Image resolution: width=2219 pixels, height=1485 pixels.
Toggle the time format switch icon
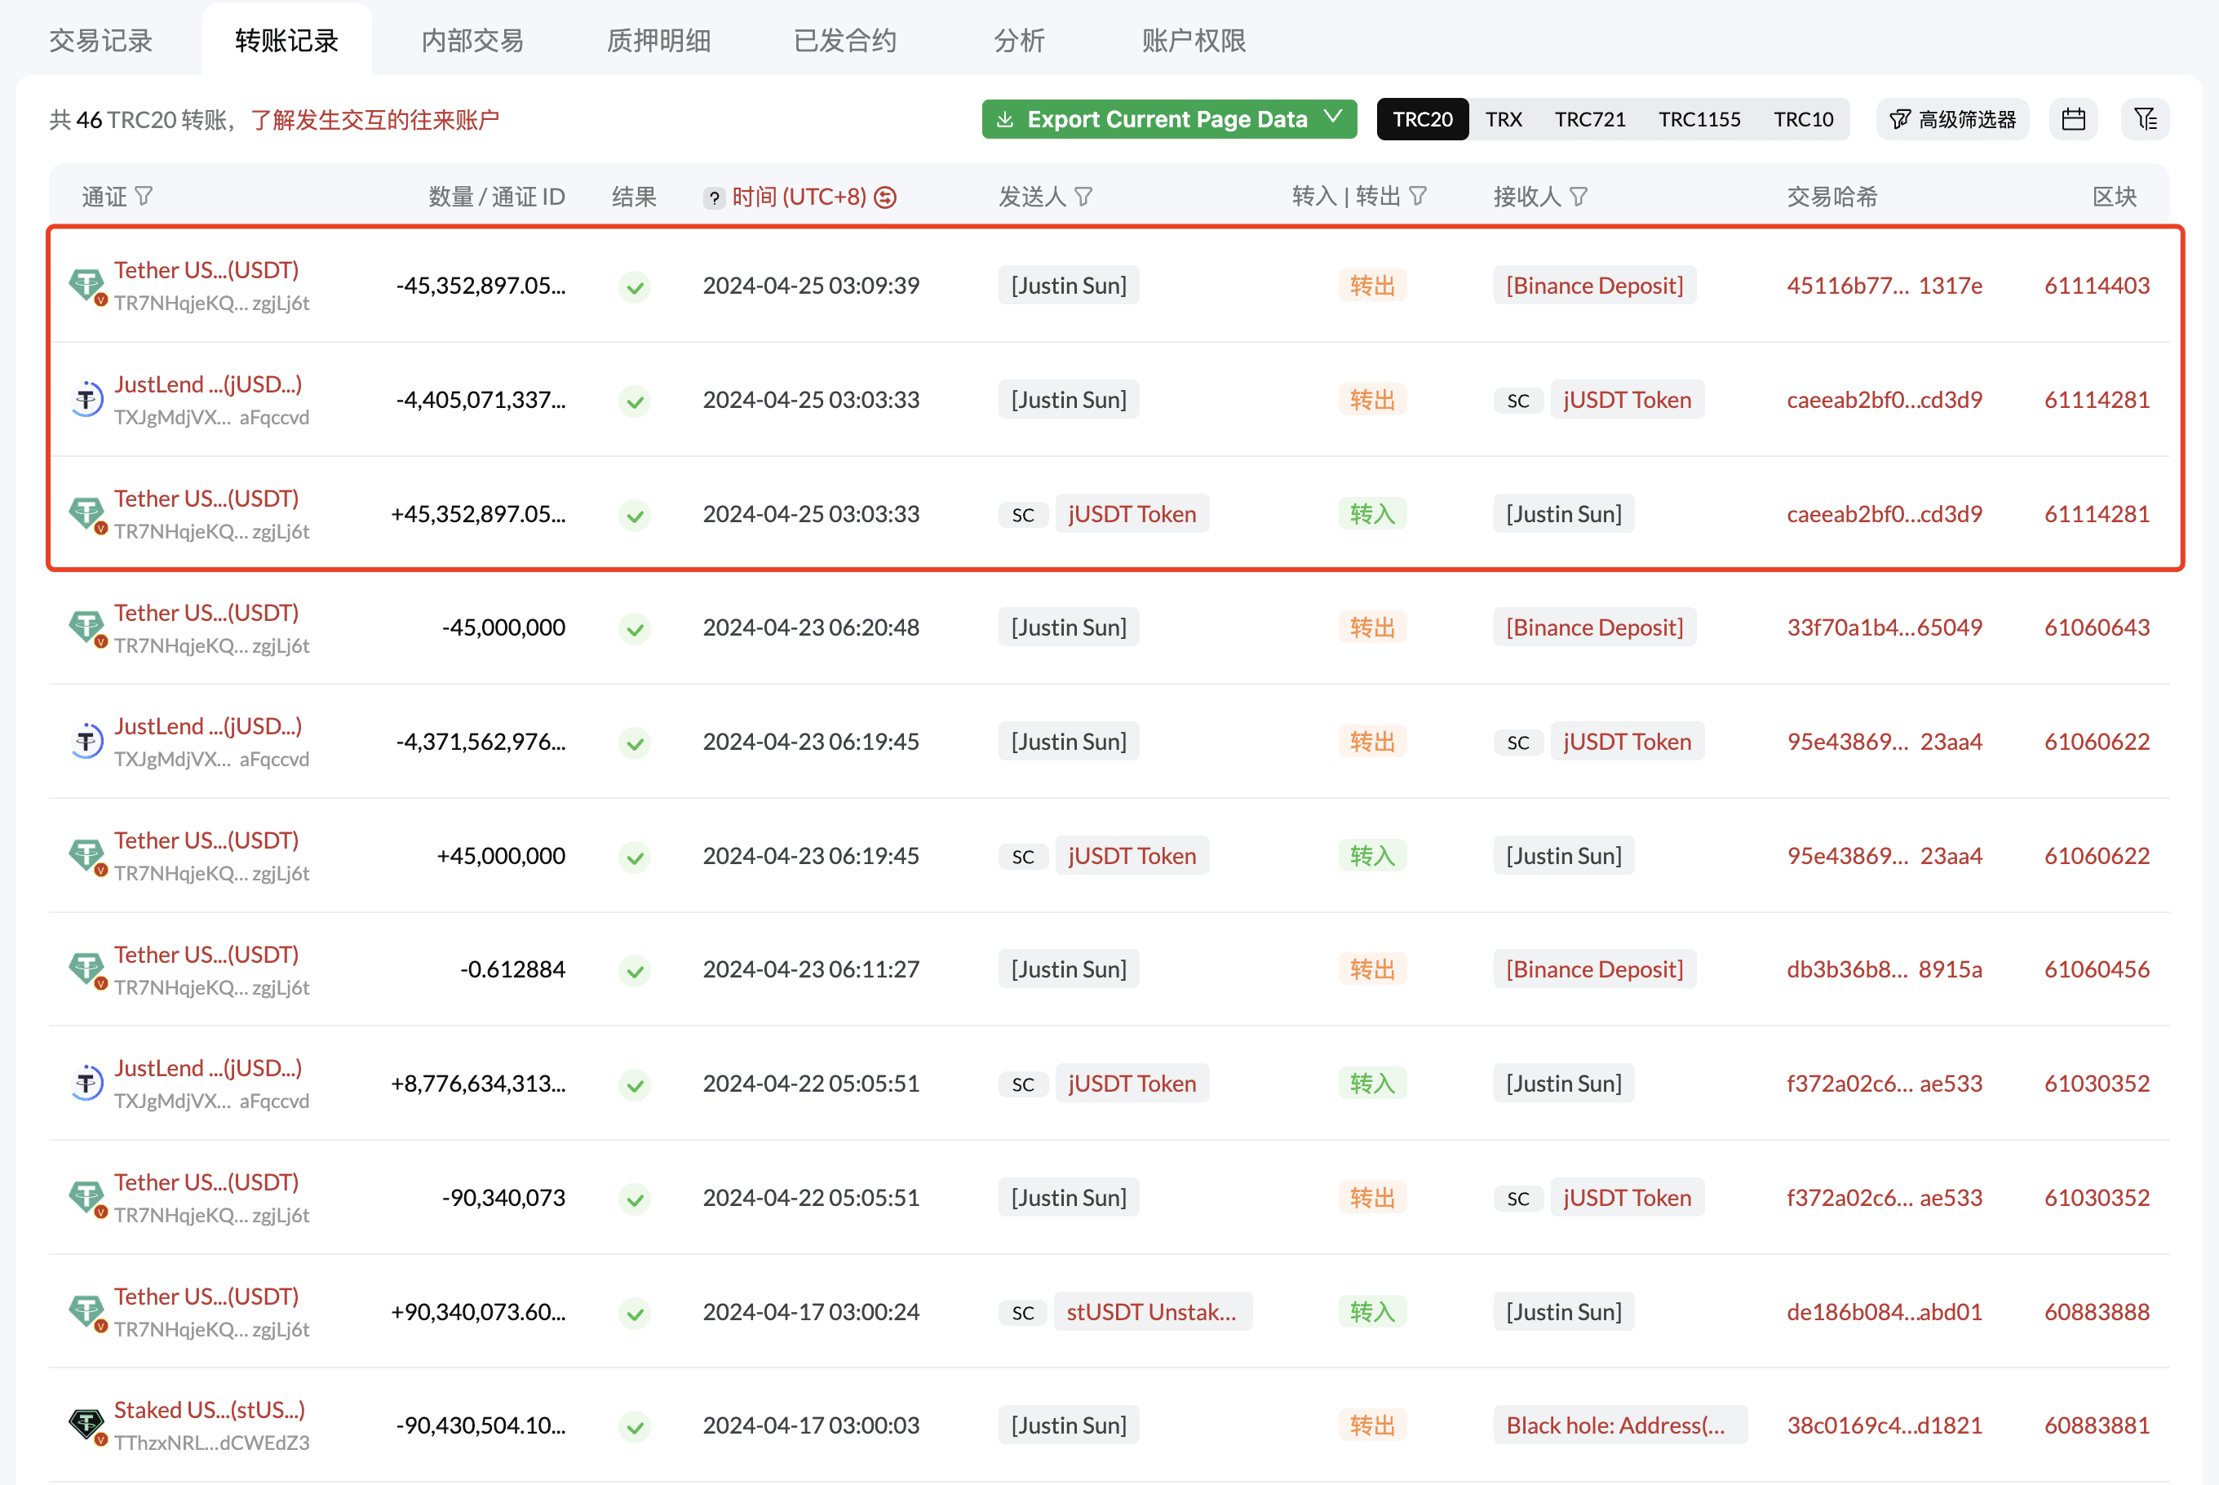click(x=885, y=197)
